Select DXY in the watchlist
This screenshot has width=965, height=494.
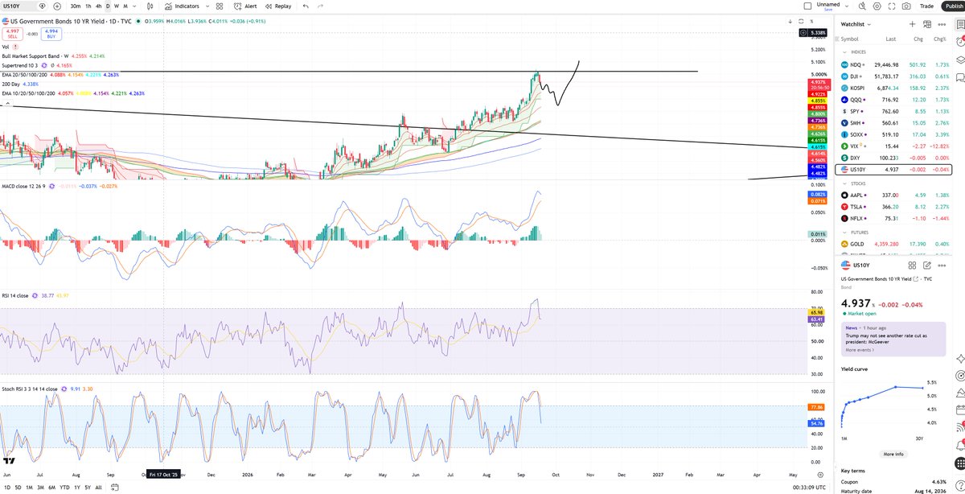(x=893, y=158)
